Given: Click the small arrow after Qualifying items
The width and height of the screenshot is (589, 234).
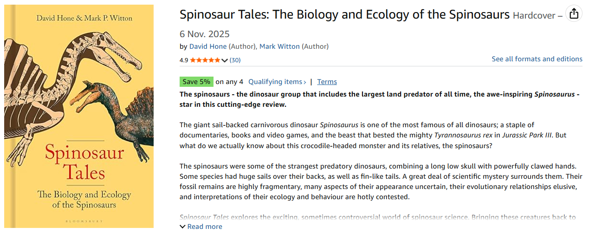Looking at the screenshot, I should tap(305, 82).
